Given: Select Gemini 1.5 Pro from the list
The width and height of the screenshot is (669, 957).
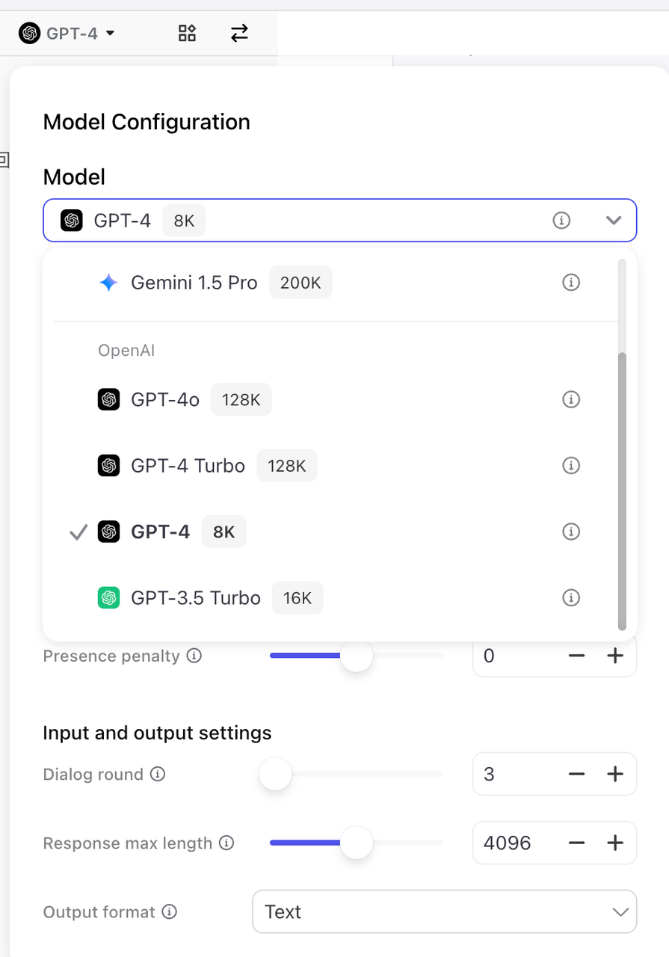Looking at the screenshot, I should [194, 283].
